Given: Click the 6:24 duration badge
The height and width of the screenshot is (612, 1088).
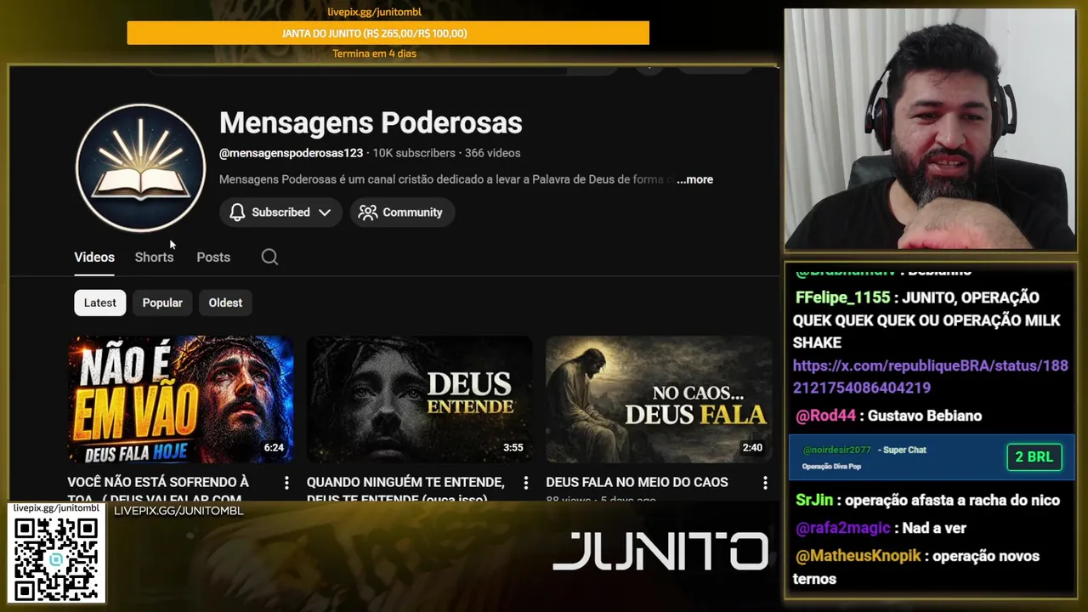Looking at the screenshot, I should [x=274, y=448].
